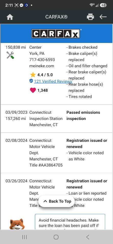Tap the blue verified shield badge
The image size is (113, 244).
pyautogui.click(x=31, y=81)
